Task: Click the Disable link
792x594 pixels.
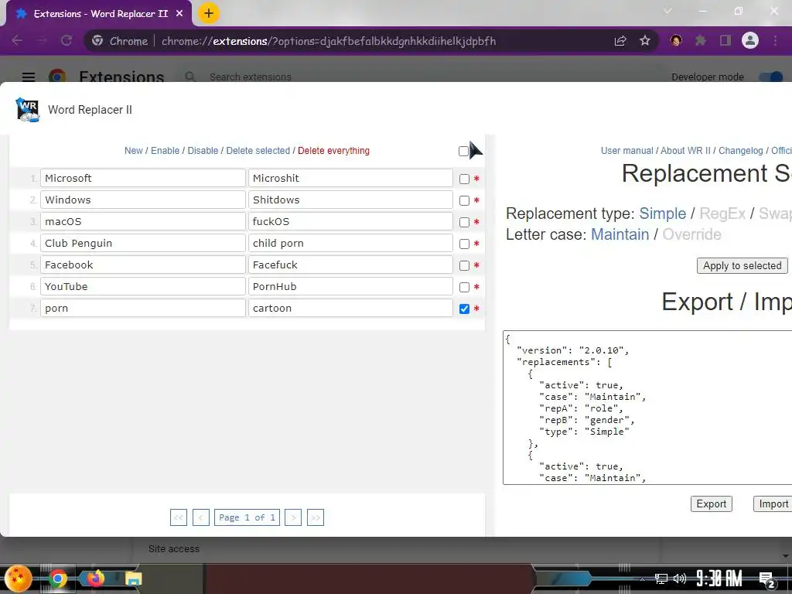Action: coord(203,151)
